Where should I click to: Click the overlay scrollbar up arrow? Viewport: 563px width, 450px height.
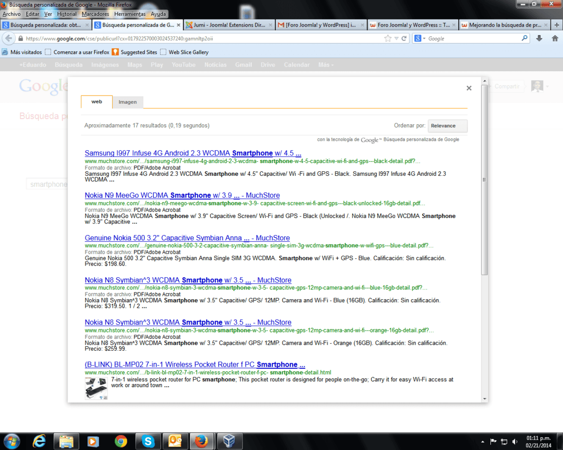pos(484,81)
